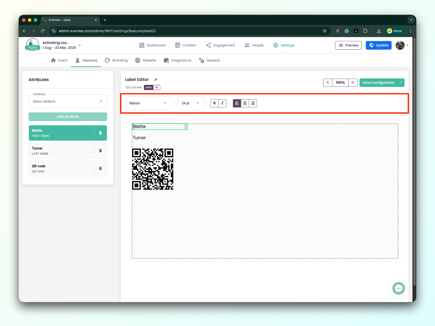This screenshot has height=326, width=435.
Task: Select the Mattie first name attribute row
Action: point(61,133)
